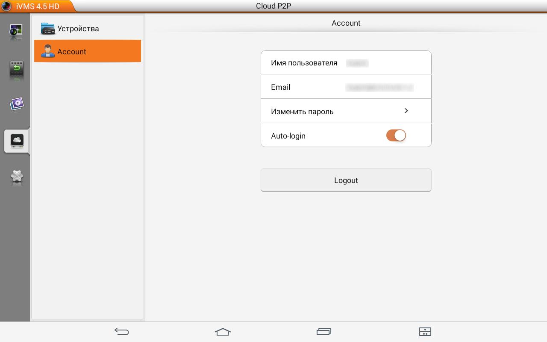Image resolution: width=547 pixels, height=342 pixels.
Task: Click the person icon on the Account row
Action: coord(47,51)
